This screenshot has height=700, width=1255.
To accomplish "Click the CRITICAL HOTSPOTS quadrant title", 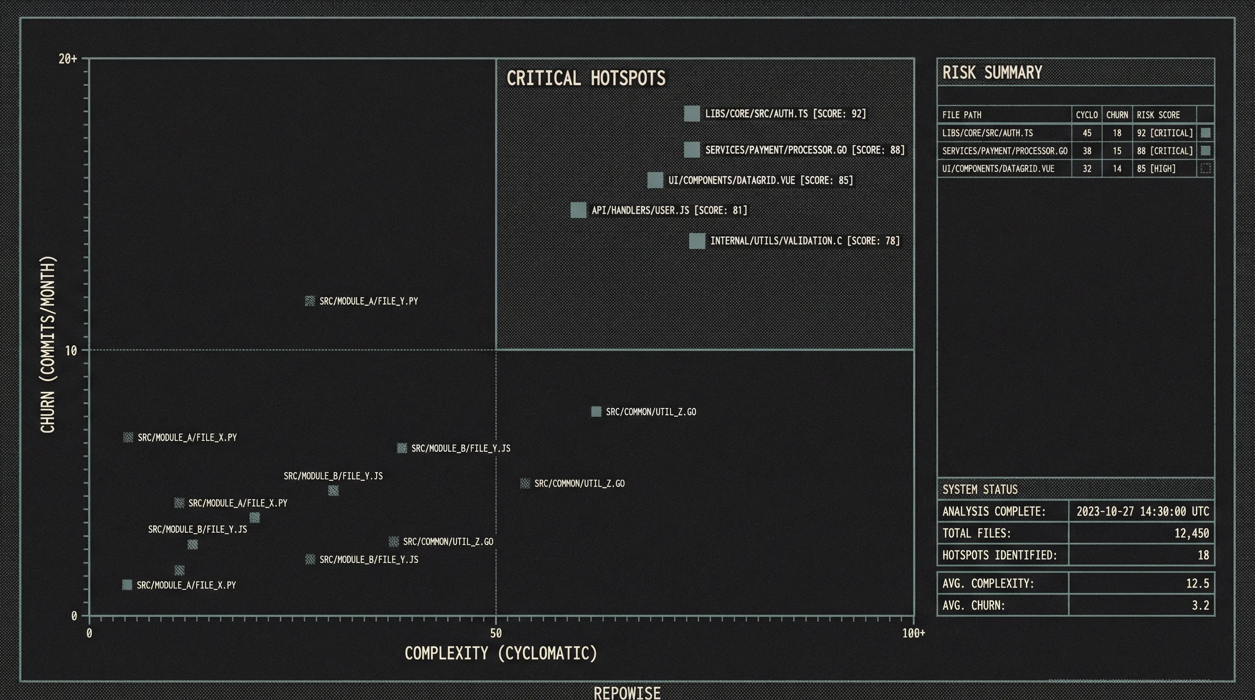I will coord(586,78).
